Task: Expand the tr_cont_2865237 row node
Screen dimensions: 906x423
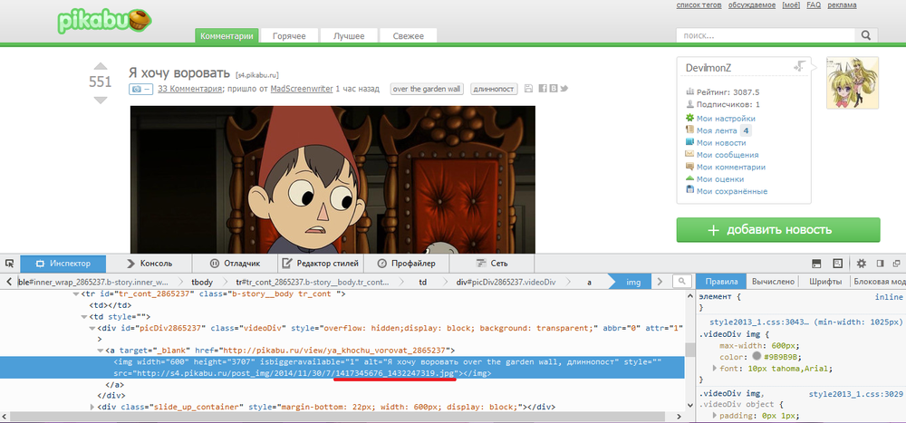Action: (75, 295)
